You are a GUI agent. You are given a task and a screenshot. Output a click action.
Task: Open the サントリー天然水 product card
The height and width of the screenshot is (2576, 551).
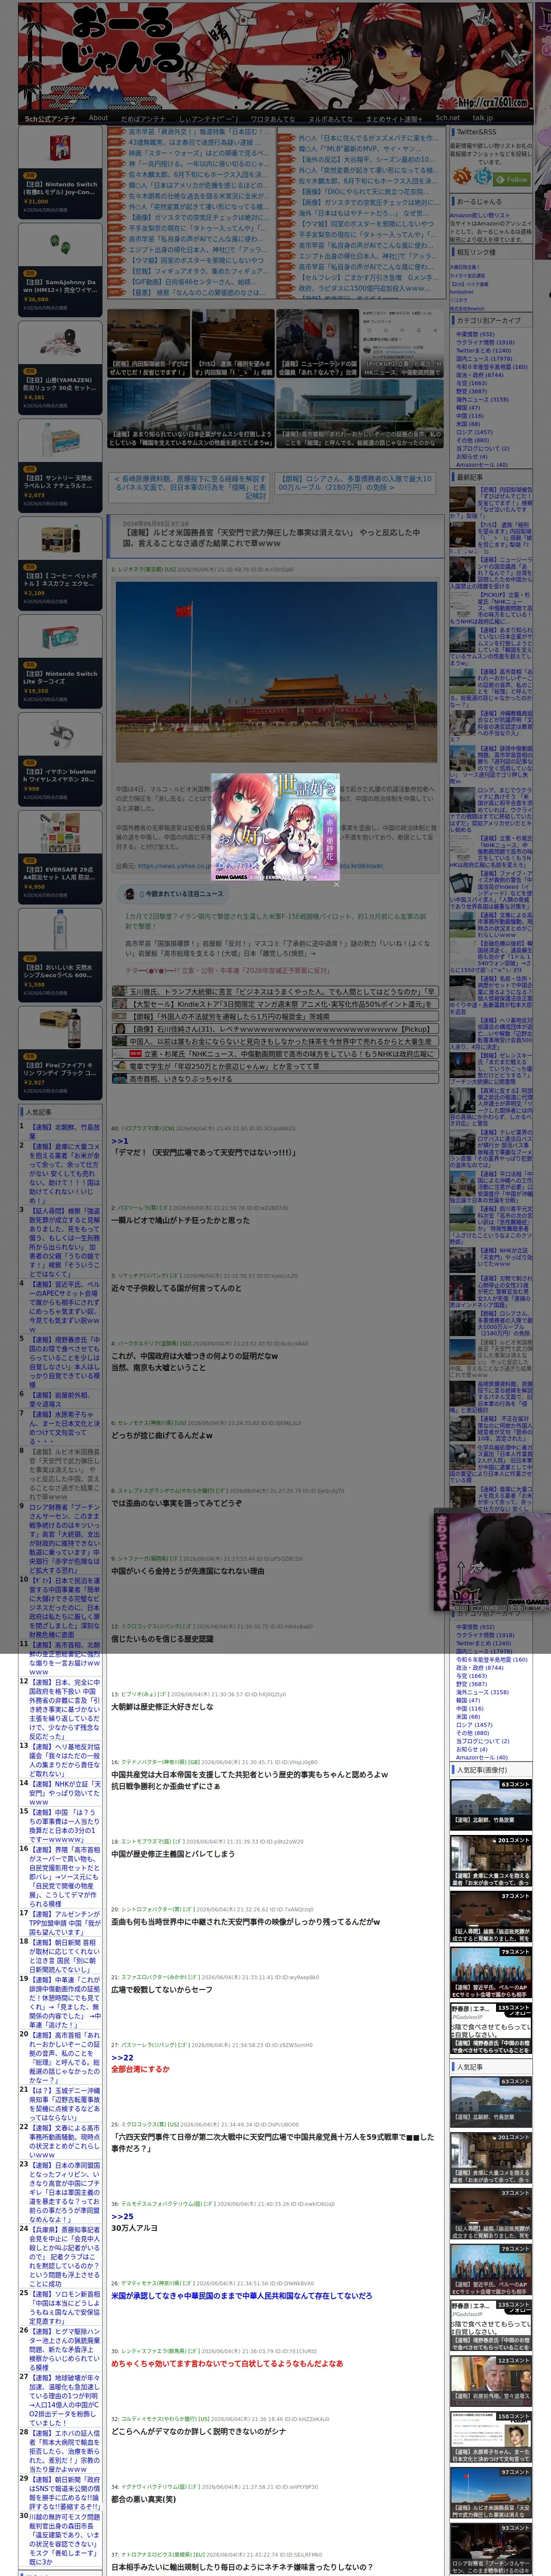(60, 466)
